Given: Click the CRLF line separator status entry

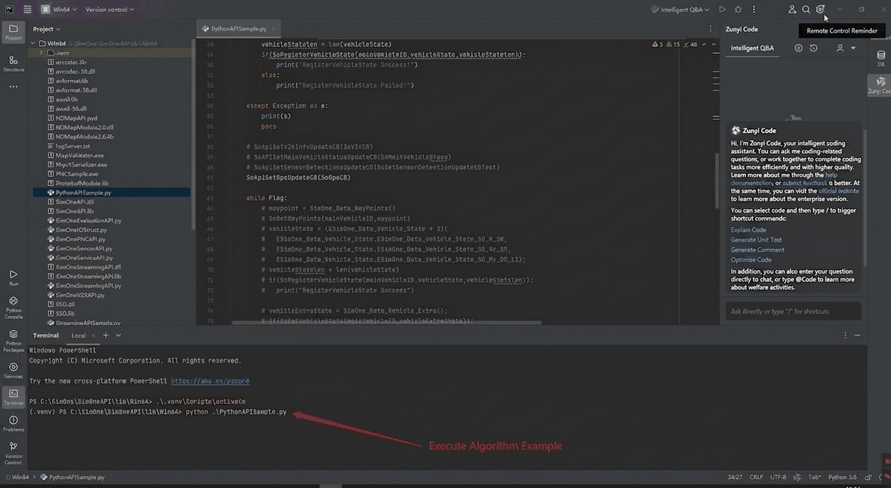Looking at the screenshot, I should coord(756,478).
